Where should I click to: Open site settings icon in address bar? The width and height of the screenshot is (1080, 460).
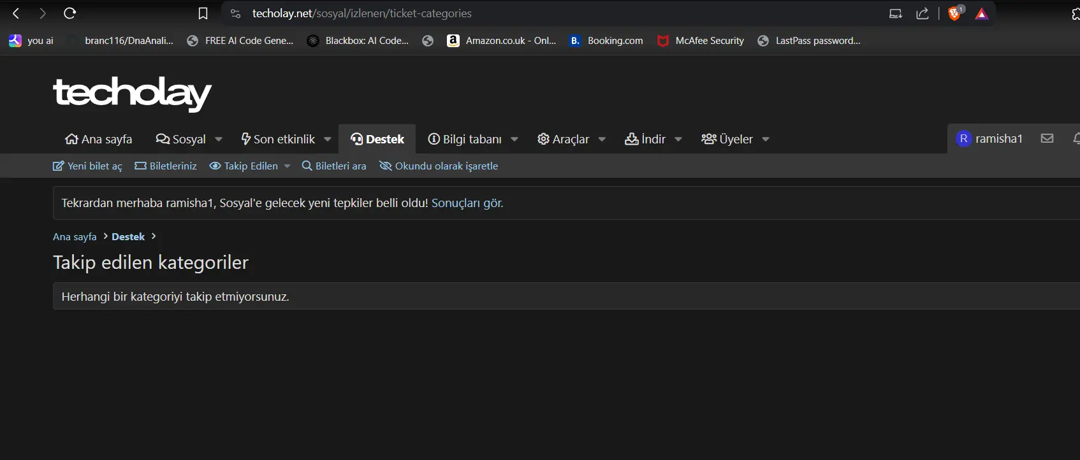[x=235, y=13]
